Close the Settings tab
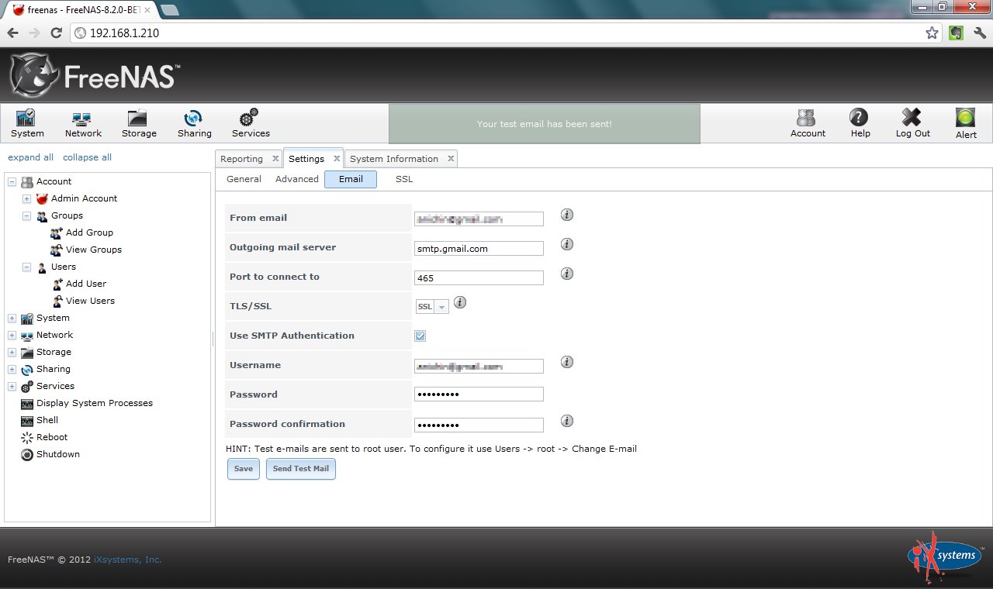The height and width of the screenshot is (589, 993). coord(337,158)
